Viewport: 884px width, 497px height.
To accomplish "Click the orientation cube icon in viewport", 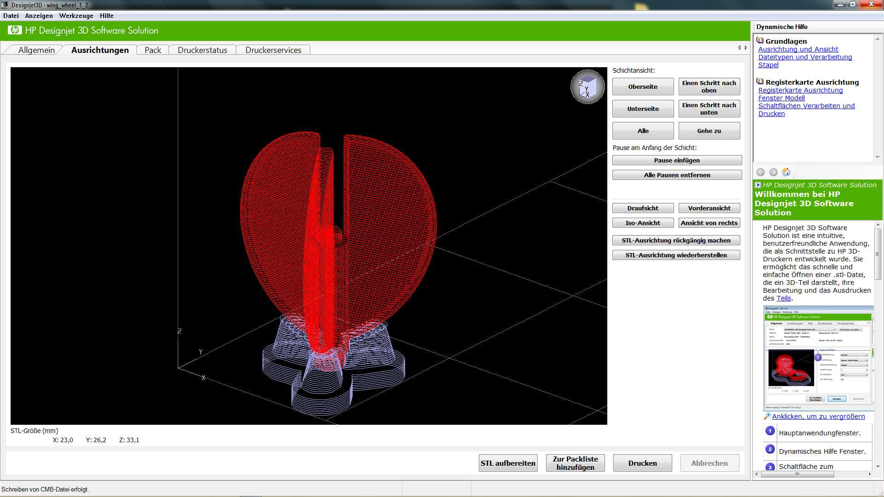I will 587,87.
